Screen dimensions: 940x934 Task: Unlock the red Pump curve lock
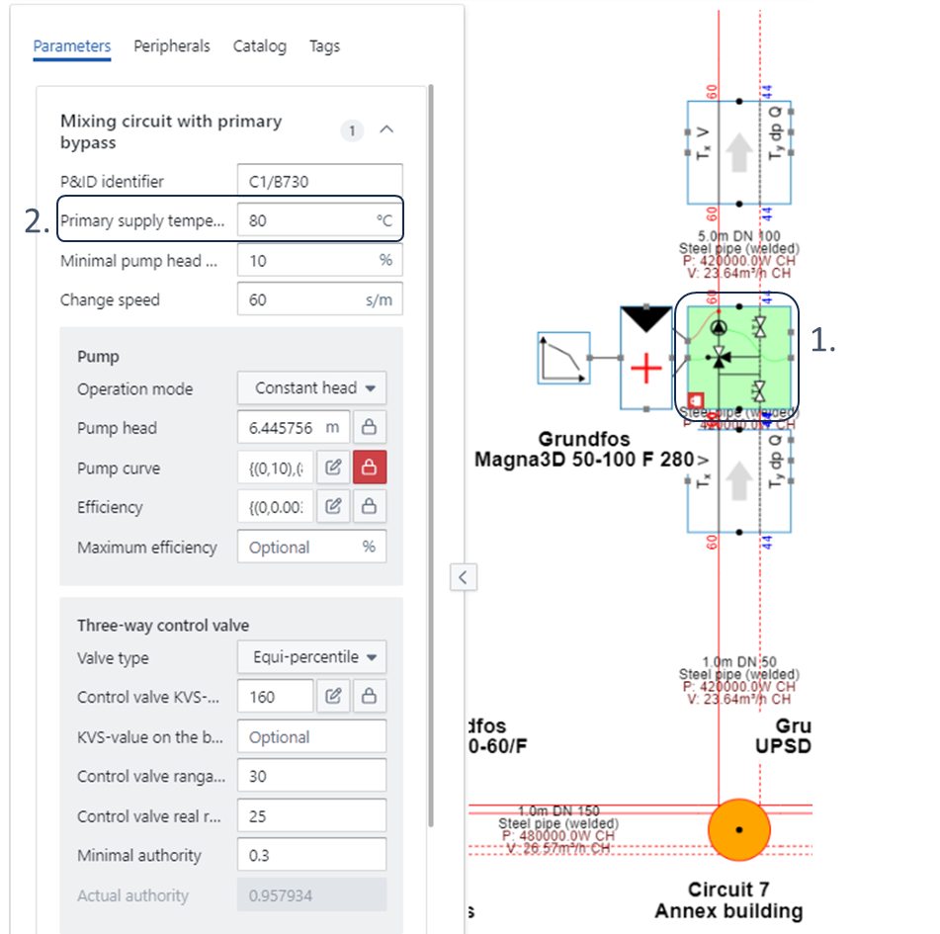(x=370, y=468)
